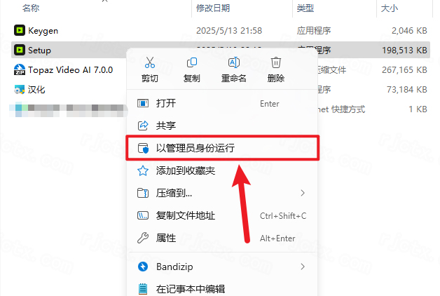Click the Cut (剪切) scissors icon
Viewport: 440px width, 296px height.
point(149,62)
